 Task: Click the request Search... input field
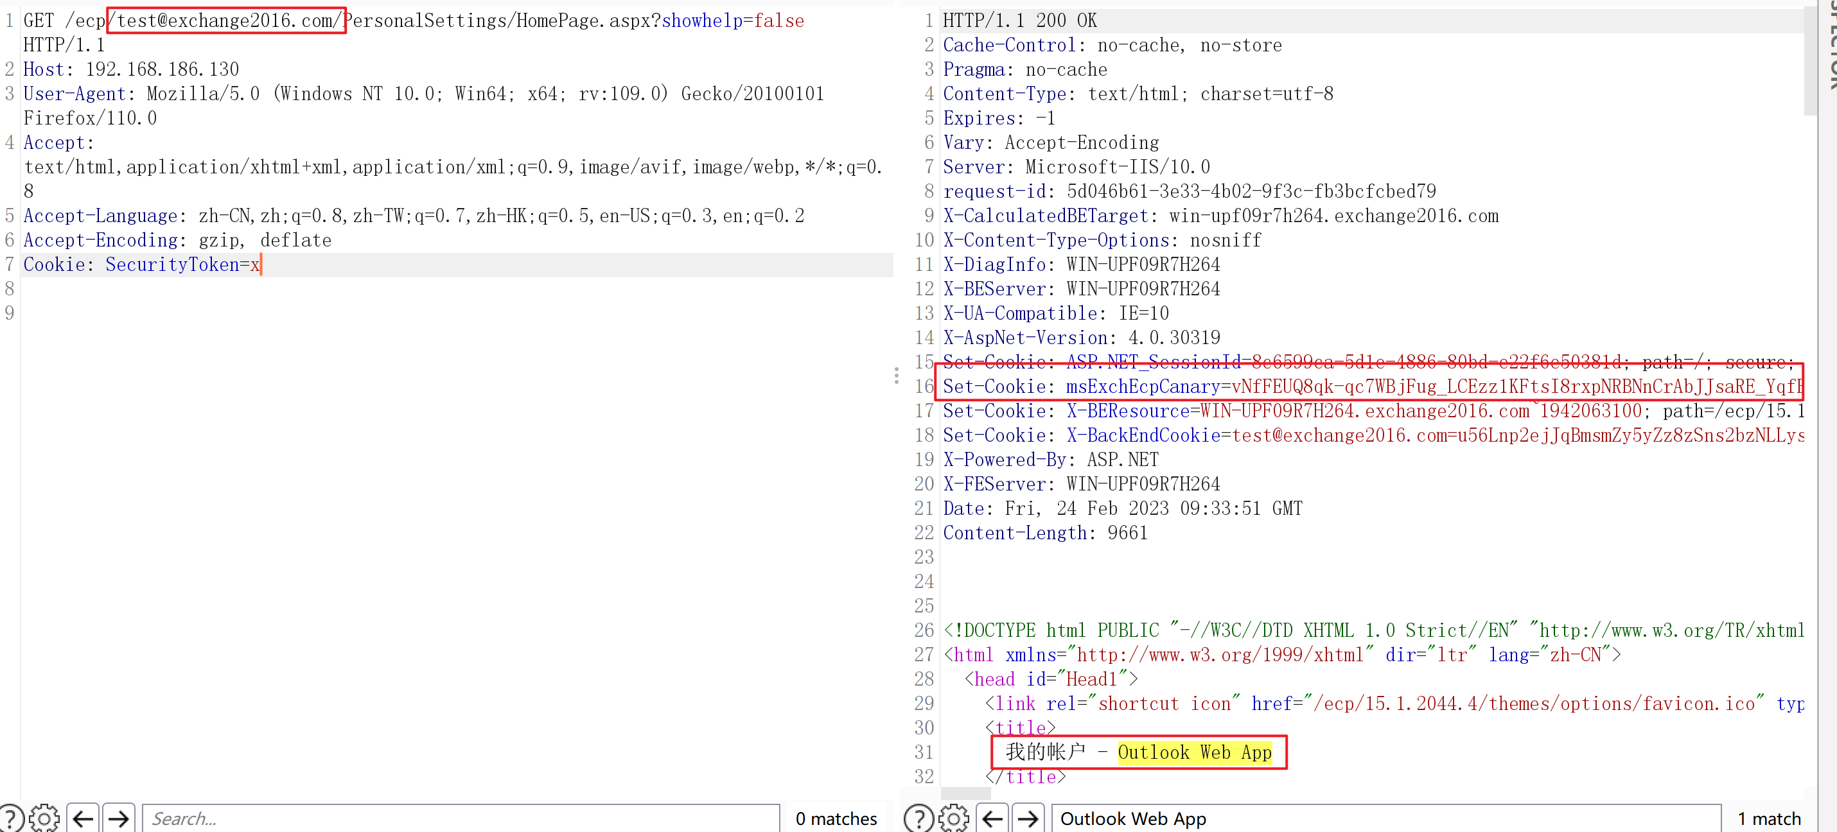(460, 818)
